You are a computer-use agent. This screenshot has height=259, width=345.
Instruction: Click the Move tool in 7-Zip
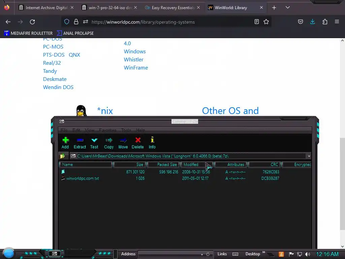pos(123,143)
